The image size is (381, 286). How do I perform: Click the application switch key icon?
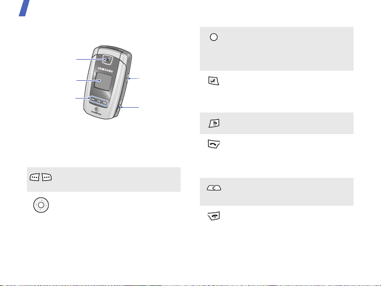point(214,123)
